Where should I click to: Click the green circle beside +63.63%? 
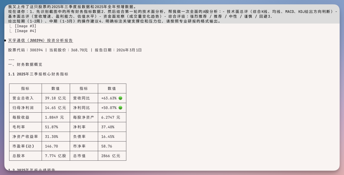click(120, 98)
